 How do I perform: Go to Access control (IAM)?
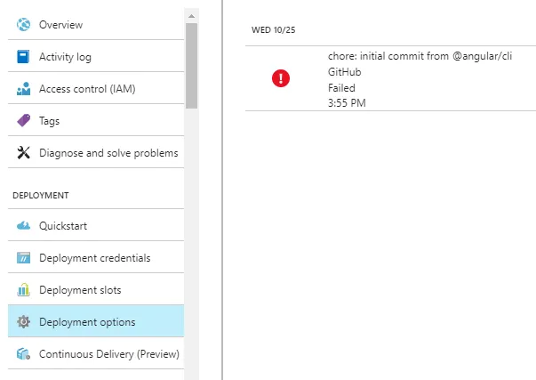point(87,89)
